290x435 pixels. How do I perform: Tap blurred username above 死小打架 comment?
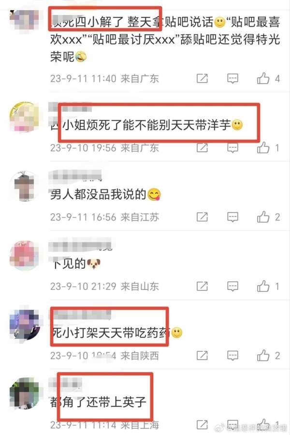(x=81, y=315)
